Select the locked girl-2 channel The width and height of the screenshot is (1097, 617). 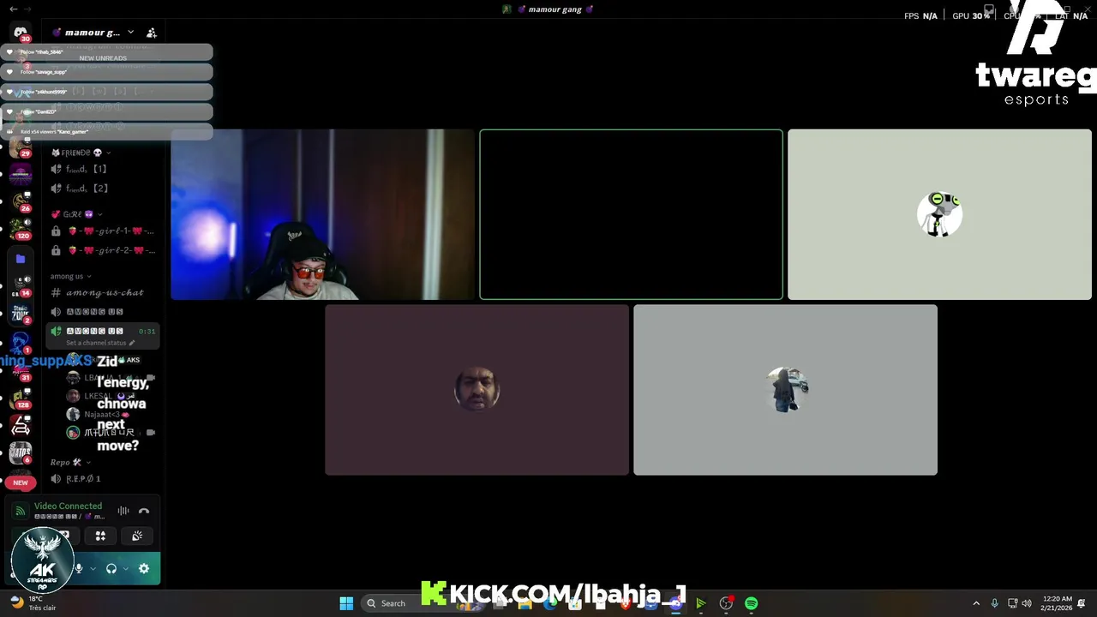click(x=103, y=250)
